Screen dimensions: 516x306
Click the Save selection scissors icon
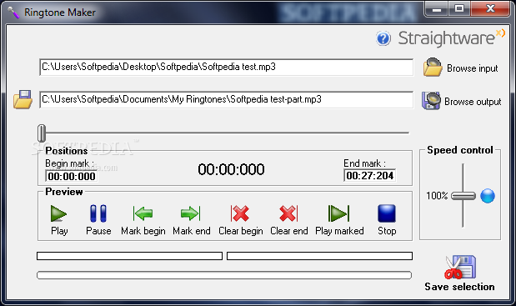point(460,267)
